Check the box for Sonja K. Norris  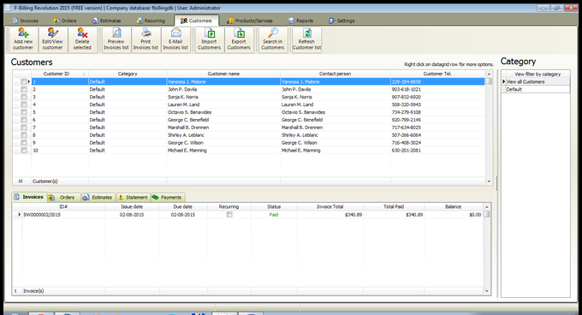tap(24, 97)
